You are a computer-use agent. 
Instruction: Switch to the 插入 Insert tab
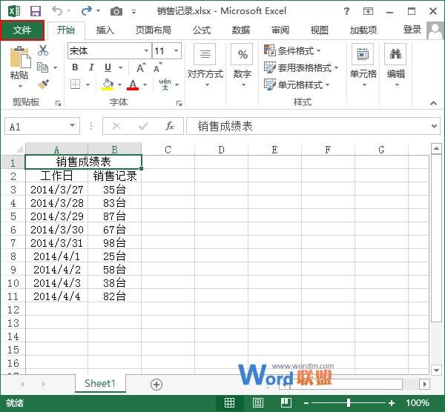point(105,30)
